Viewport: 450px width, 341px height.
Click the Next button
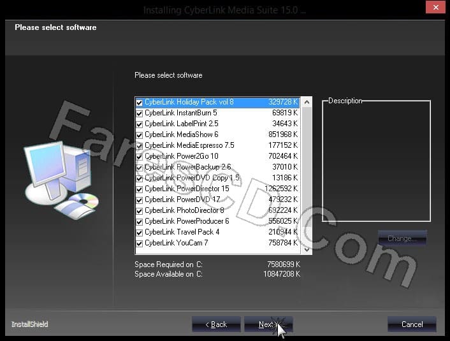pyautogui.click(x=268, y=324)
